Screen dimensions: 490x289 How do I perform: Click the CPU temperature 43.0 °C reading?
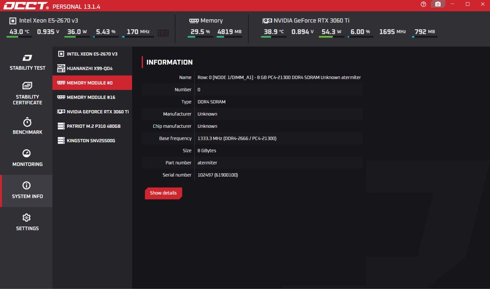pyautogui.click(x=19, y=31)
